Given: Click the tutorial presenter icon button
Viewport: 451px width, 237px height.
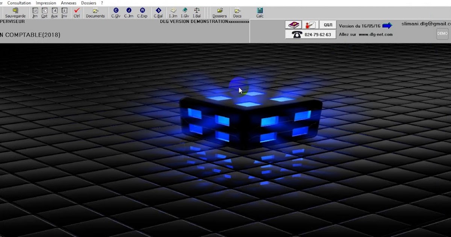Looking at the screenshot, I should (x=310, y=25).
